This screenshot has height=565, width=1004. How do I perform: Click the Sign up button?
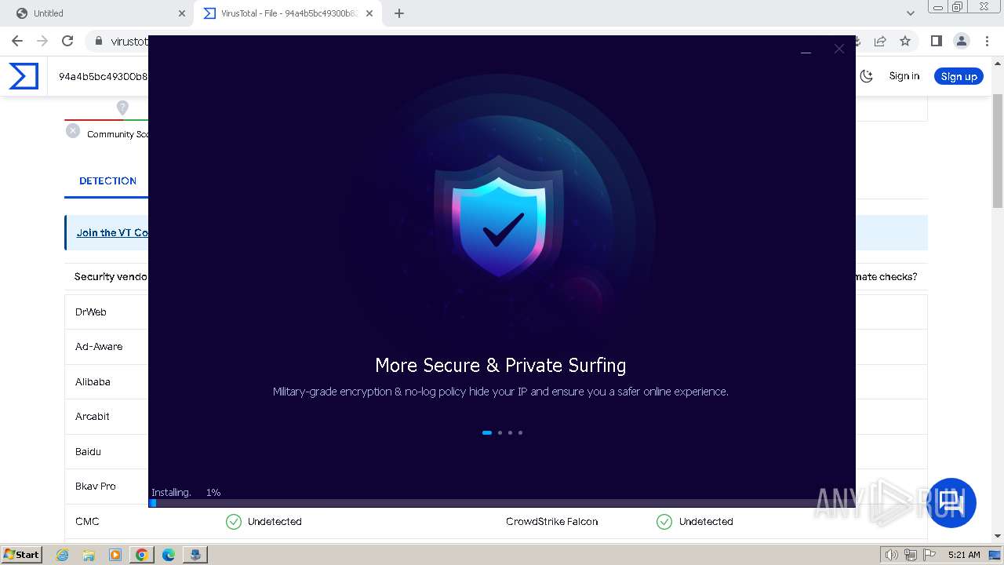coord(959,76)
